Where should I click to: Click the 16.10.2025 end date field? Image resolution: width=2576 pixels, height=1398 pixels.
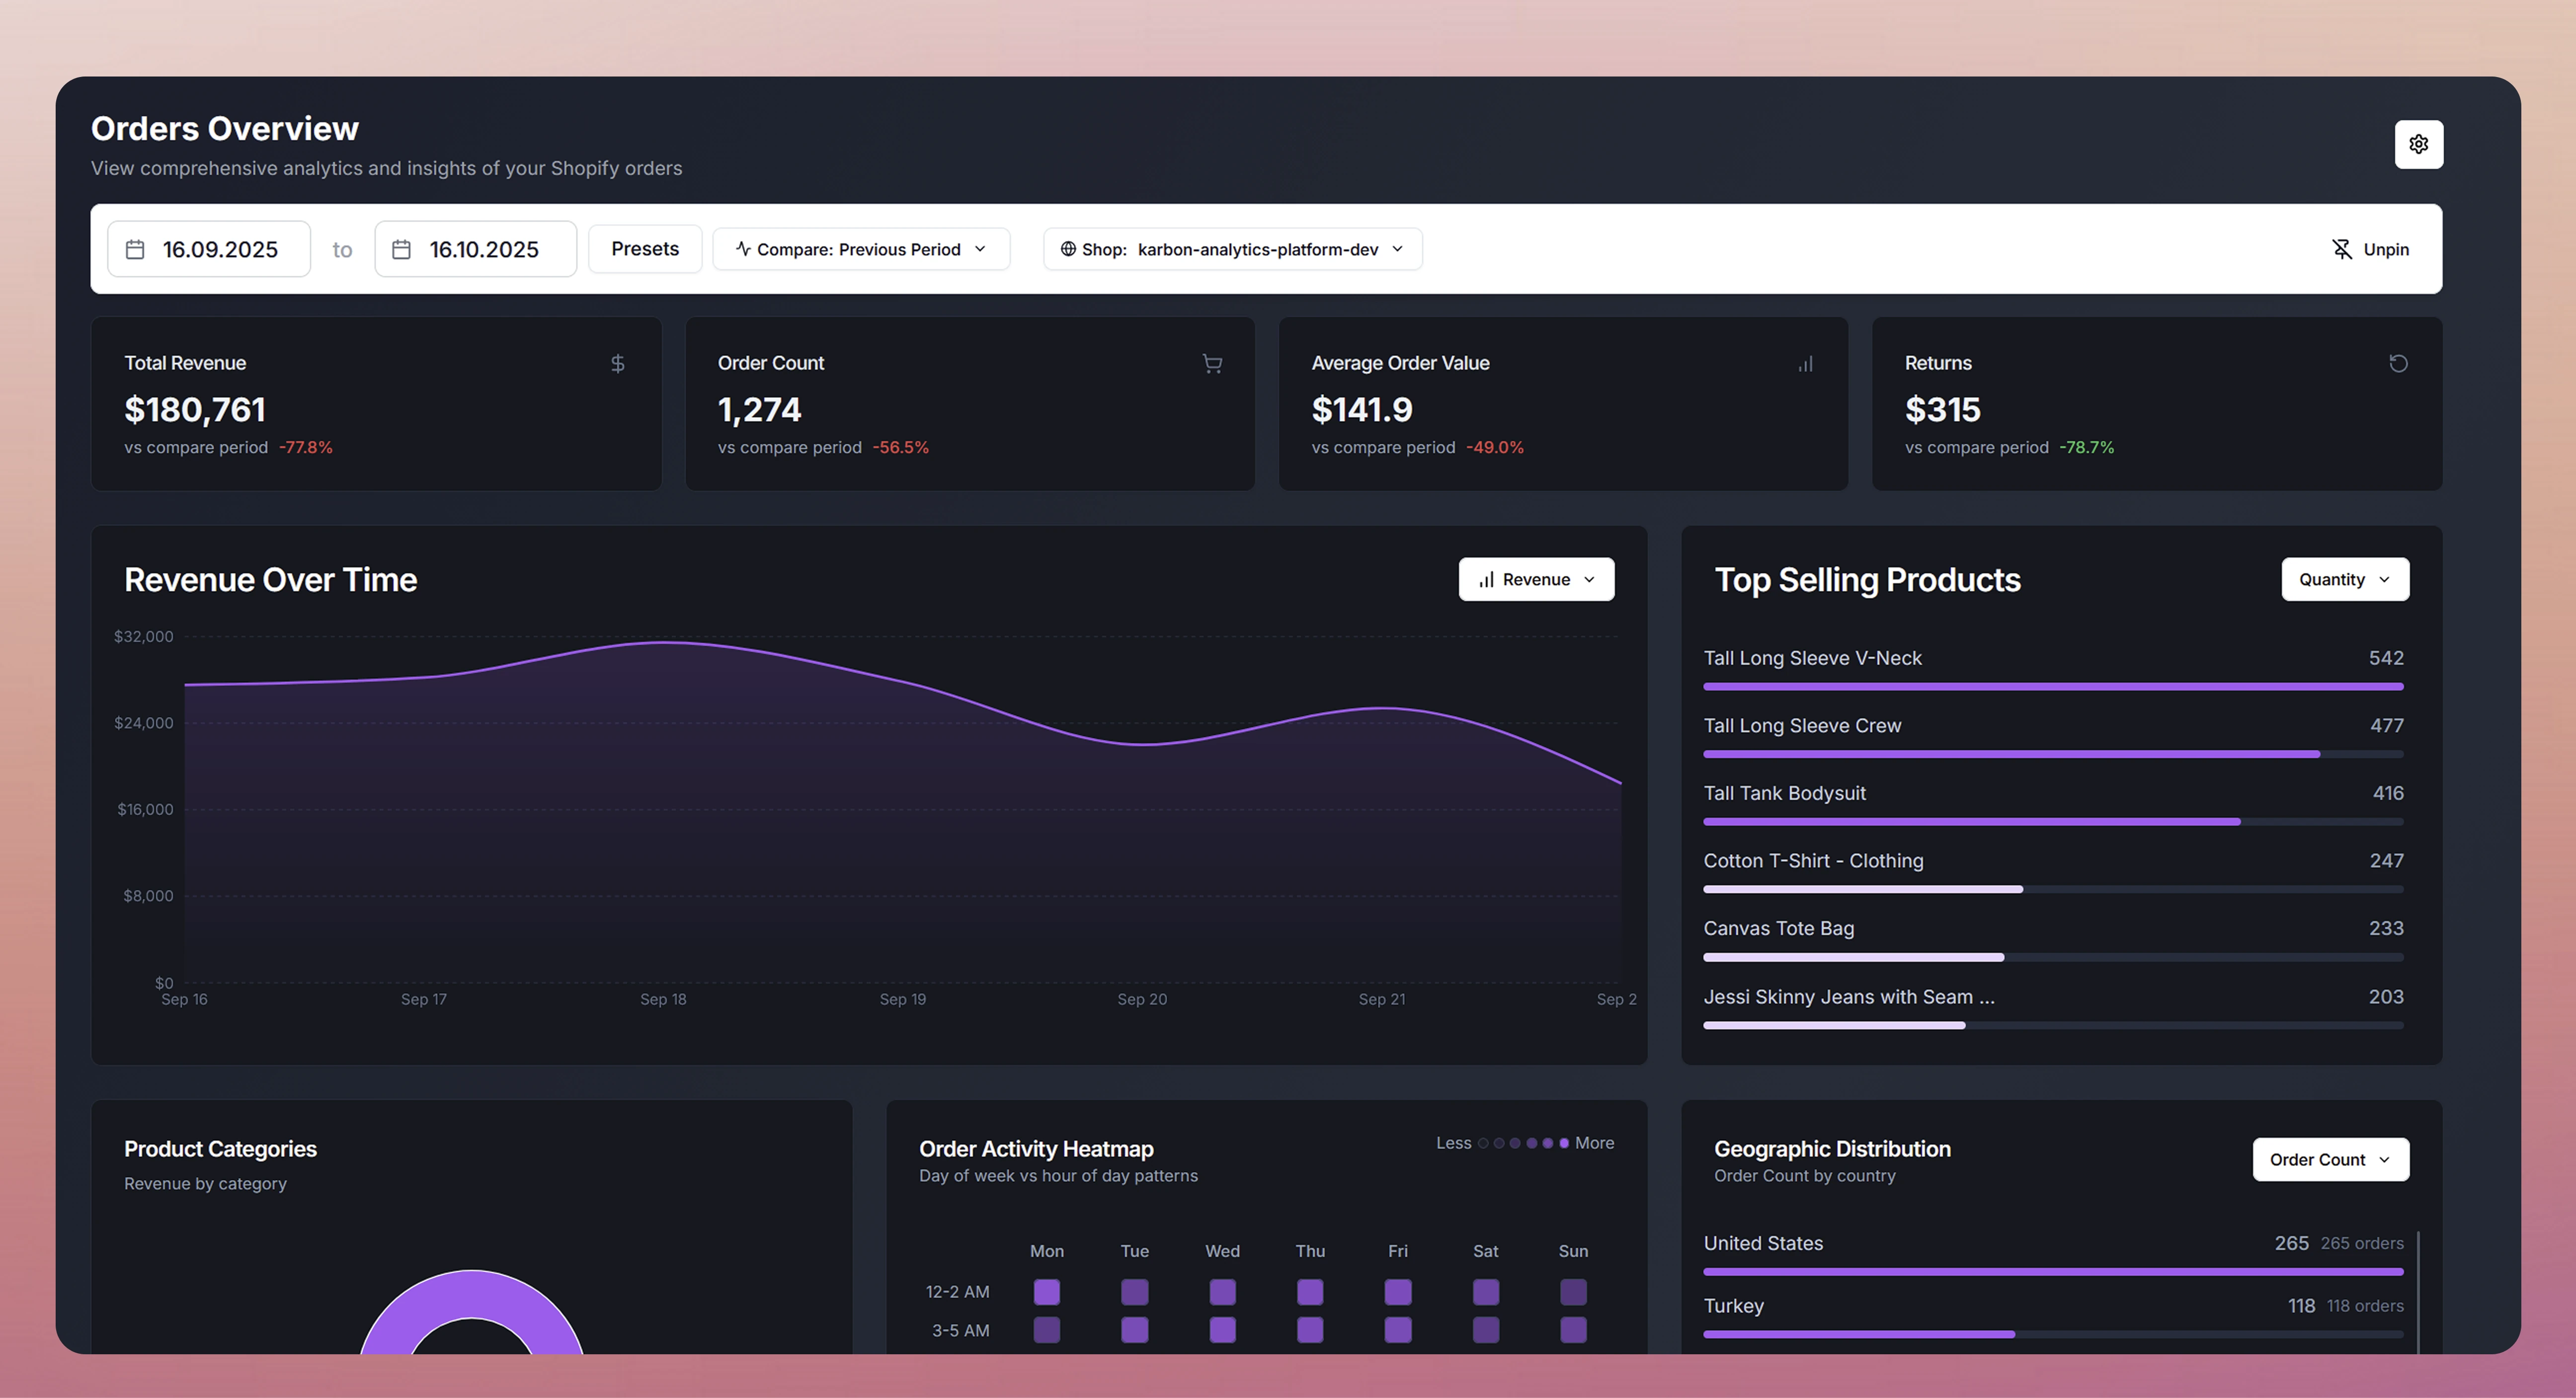click(x=484, y=249)
